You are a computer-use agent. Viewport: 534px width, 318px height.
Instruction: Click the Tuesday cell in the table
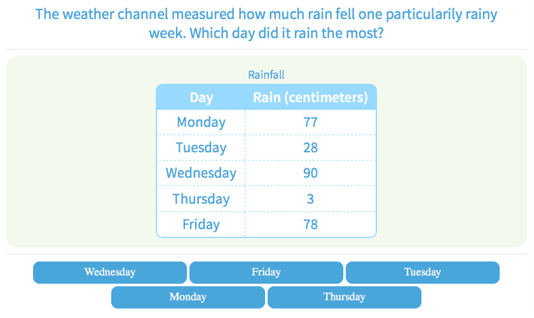point(201,148)
